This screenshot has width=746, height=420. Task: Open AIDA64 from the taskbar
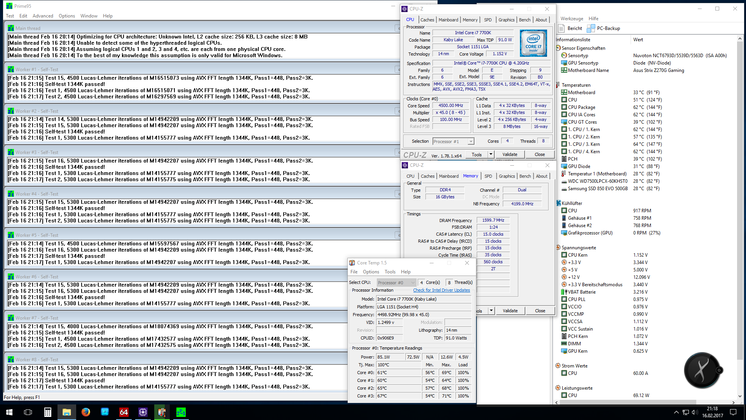click(x=124, y=412)
